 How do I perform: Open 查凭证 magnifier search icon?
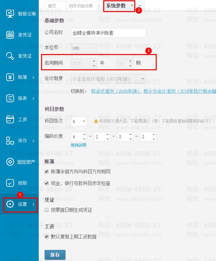[x=10, y=56]
